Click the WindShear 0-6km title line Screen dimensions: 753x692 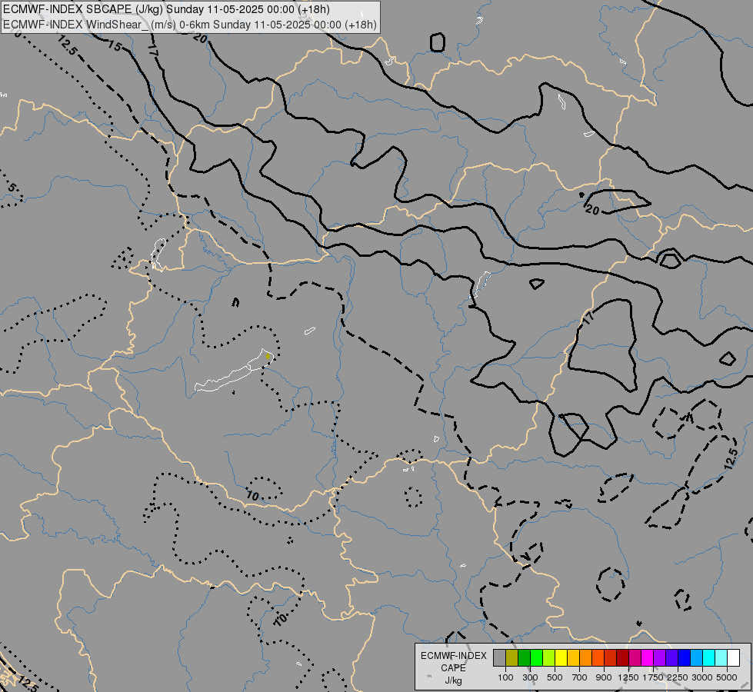pyautogui.click(x=190, y=25)
